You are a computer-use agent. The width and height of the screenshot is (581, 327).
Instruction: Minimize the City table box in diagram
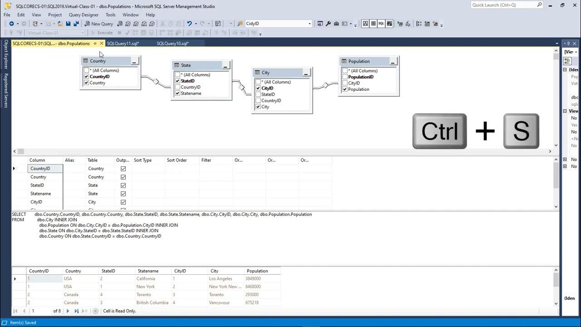click(306, 73)
